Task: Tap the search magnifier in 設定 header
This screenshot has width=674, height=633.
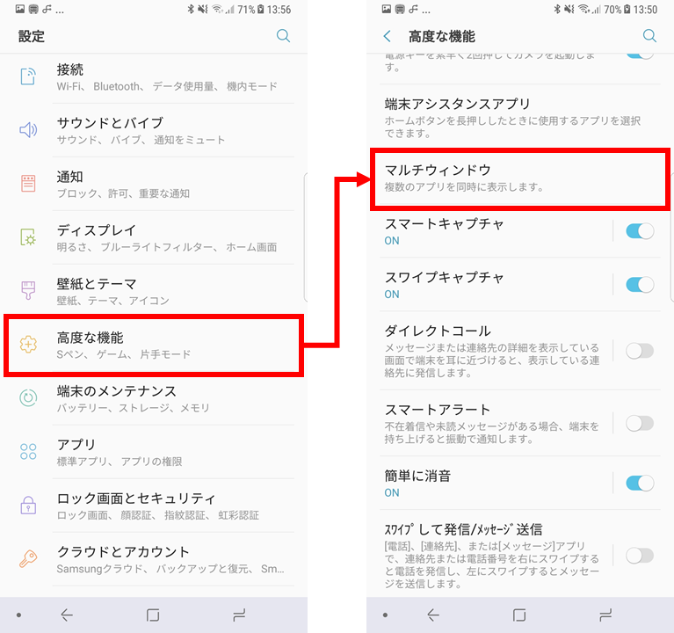Action: tap(283, 36)
